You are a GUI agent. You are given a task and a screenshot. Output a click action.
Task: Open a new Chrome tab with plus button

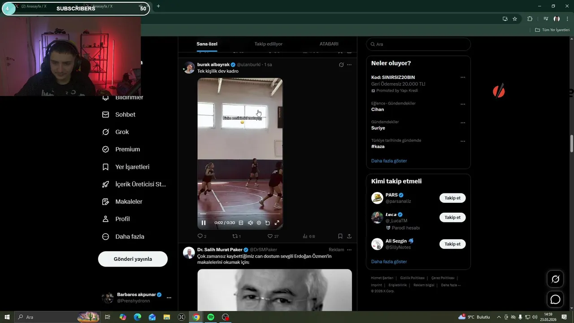[158, 6]
